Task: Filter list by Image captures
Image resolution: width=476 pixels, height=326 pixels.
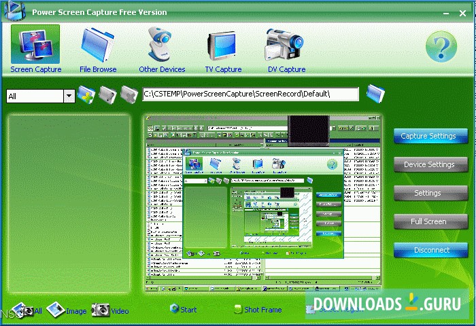Action: coord(67,310)
